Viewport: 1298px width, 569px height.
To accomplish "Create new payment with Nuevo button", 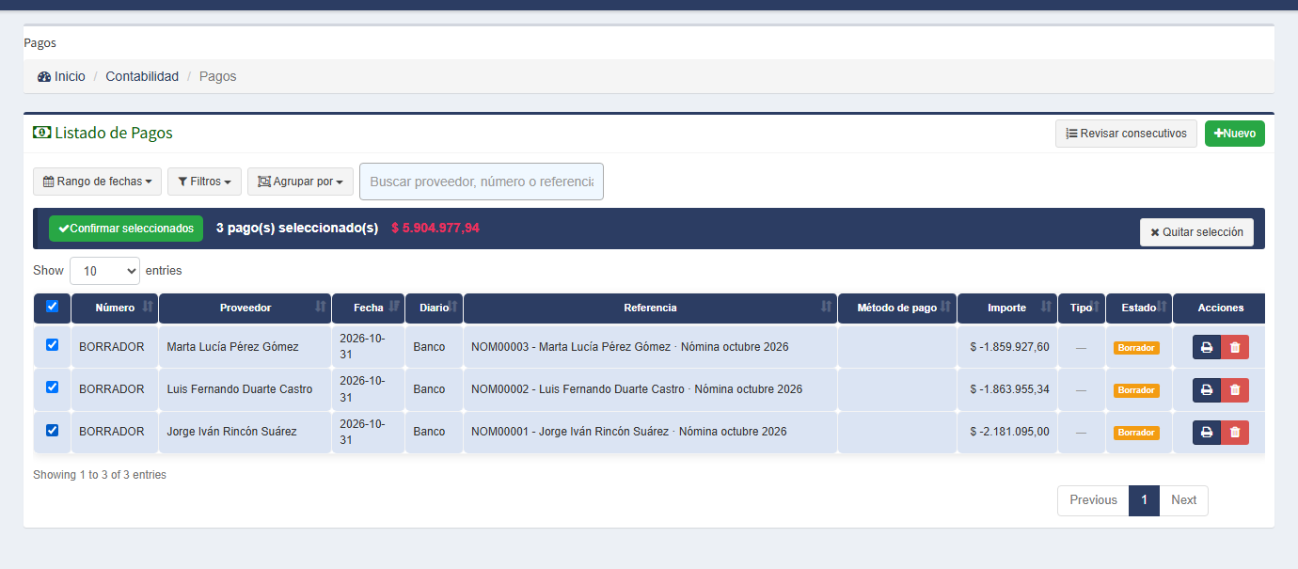I will point(1235,134).
